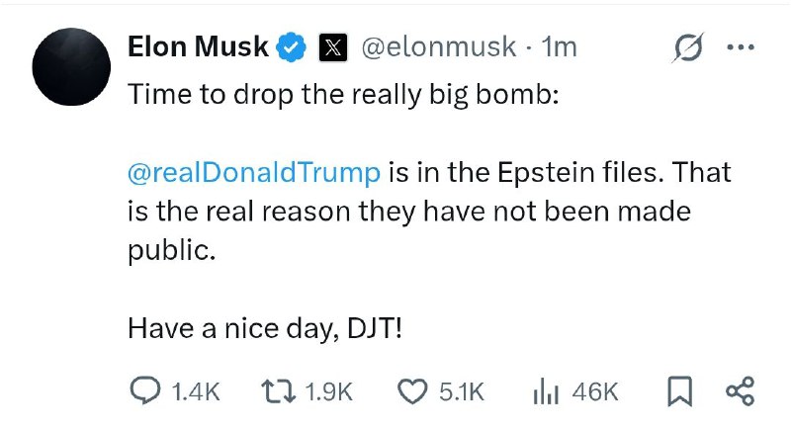Viewport: 791px width, 431px height.
Task: Select the reply speech bubble icon
Action: pyautogui.click(x=145, y=391)
